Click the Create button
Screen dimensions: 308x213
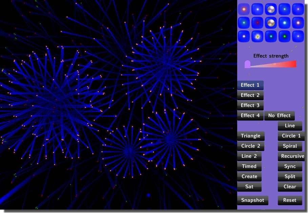pos(249,176)
